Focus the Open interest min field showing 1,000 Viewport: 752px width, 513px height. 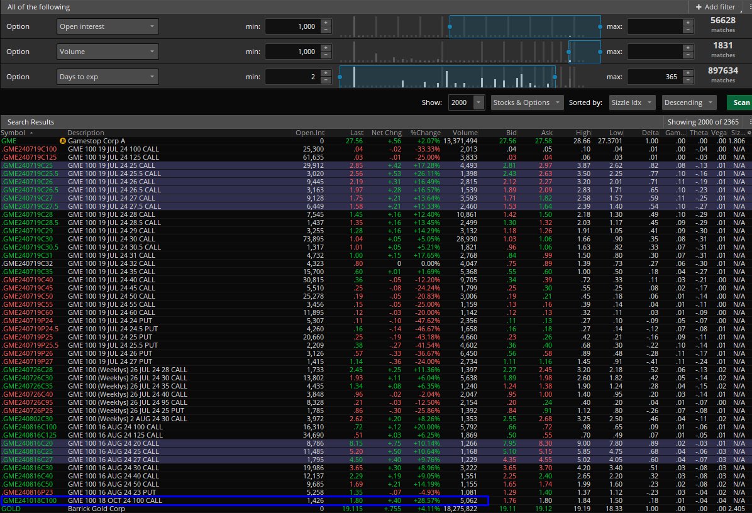coord(292,26)
